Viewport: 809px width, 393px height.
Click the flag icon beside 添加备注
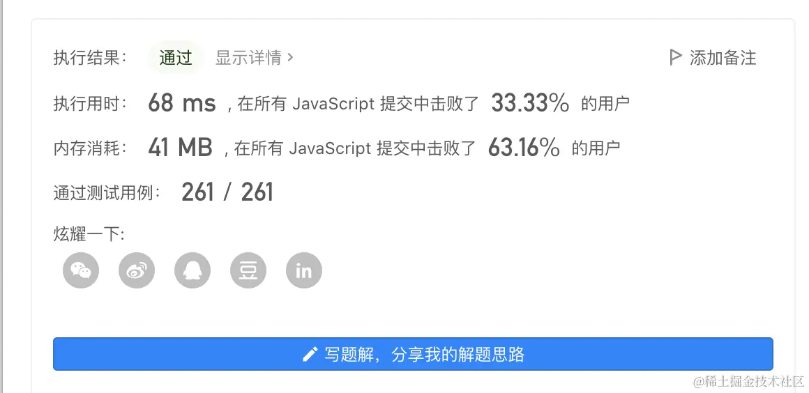pos(674,57)
